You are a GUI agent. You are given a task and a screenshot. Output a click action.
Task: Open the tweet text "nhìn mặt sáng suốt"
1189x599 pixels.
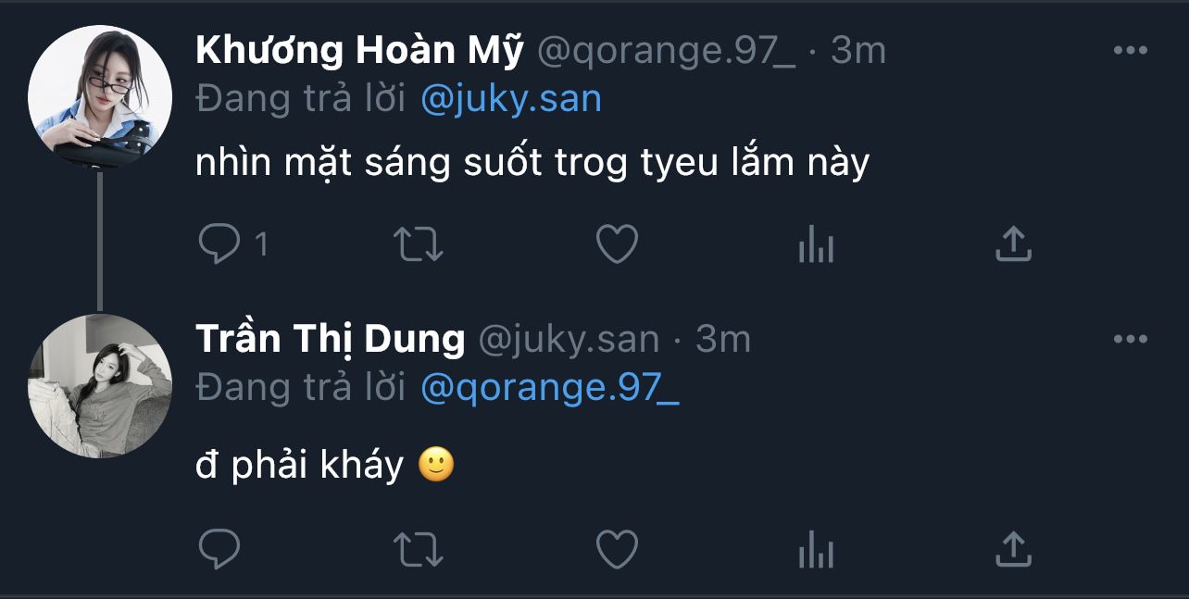[x=532, y=163]
